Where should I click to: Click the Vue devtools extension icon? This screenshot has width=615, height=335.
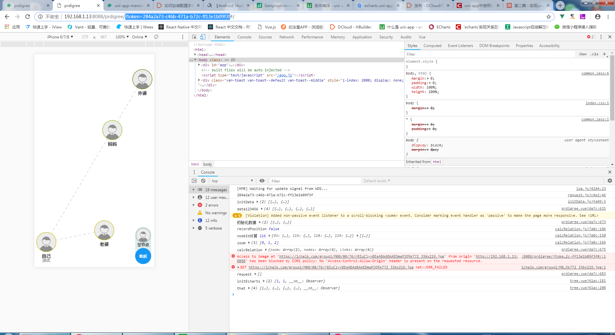pyautogui.click(x=562, y=17)
